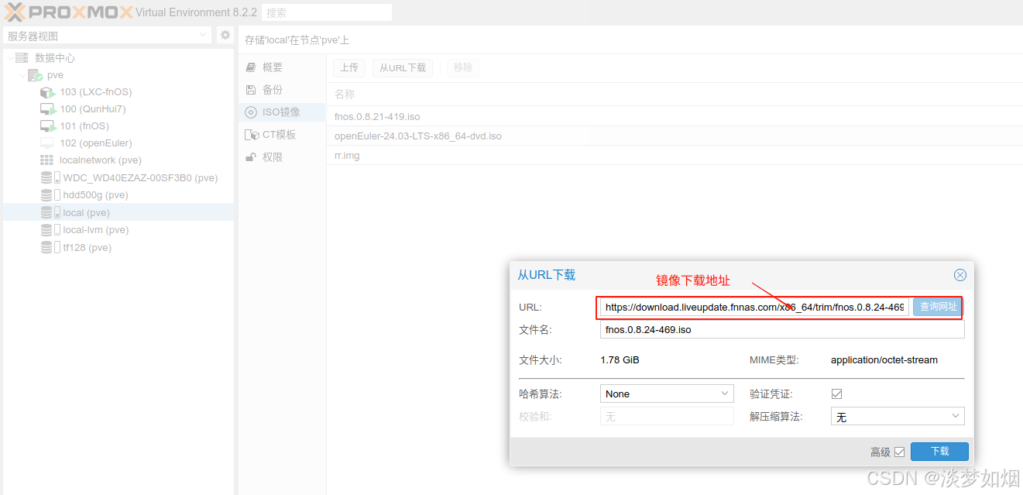Click the LXC container icon for 103

[x=48, y=92]
